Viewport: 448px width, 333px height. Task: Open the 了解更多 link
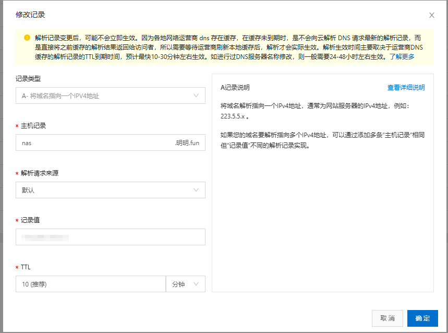pyautogui.click(x=402, y=57)
